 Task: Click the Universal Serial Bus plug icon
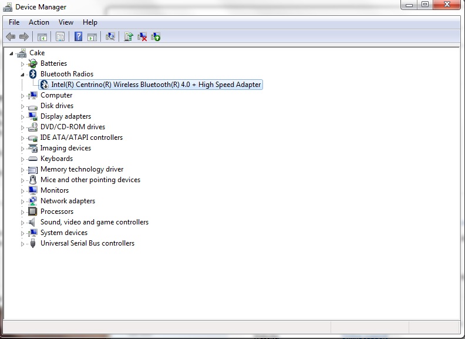click(33, 243)
